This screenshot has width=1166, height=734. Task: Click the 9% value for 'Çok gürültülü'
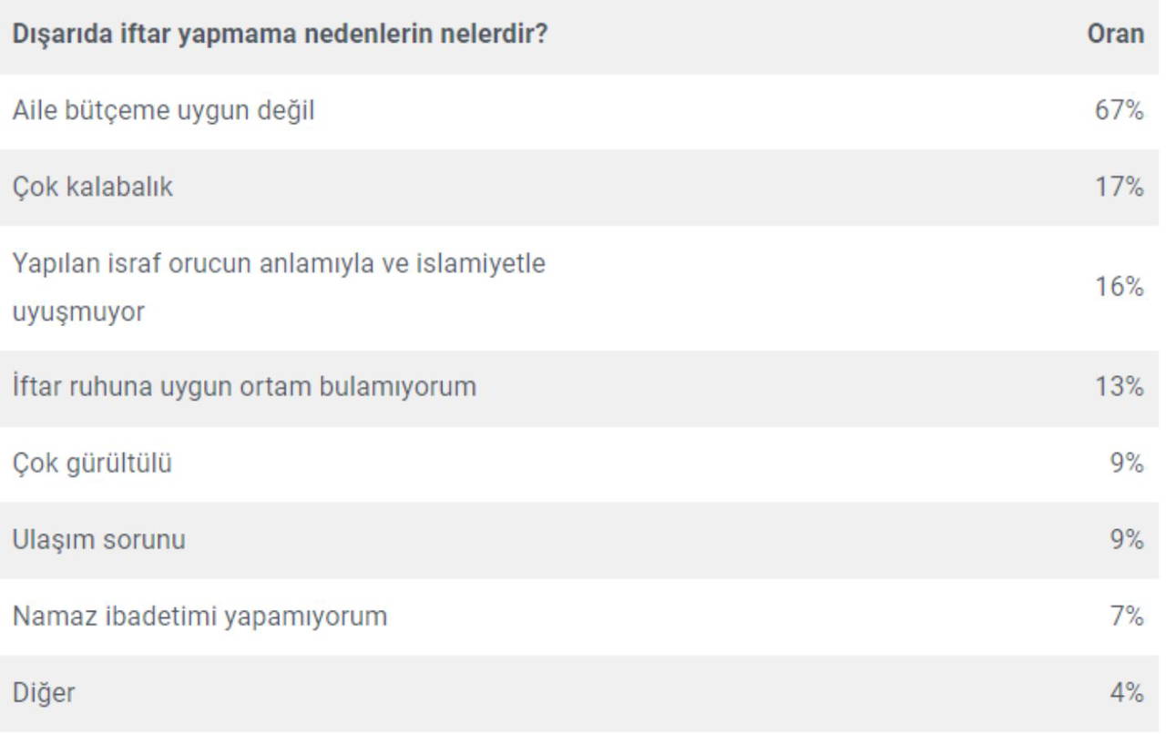click(1126, 464)
